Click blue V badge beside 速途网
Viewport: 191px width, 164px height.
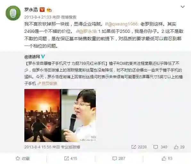coord(43,56)
